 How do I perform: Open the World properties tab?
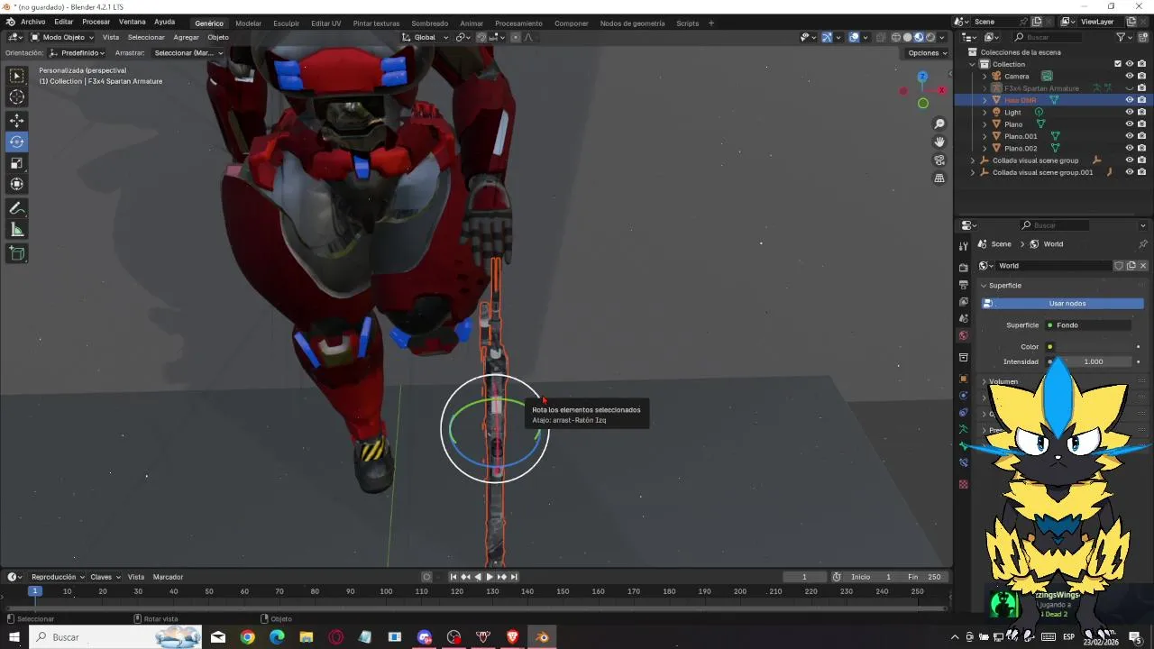pyautogui.click(x=964, y=335)
